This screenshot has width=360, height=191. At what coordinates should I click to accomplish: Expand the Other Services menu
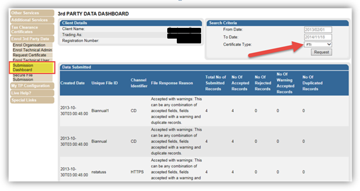[x=32, y=13]
